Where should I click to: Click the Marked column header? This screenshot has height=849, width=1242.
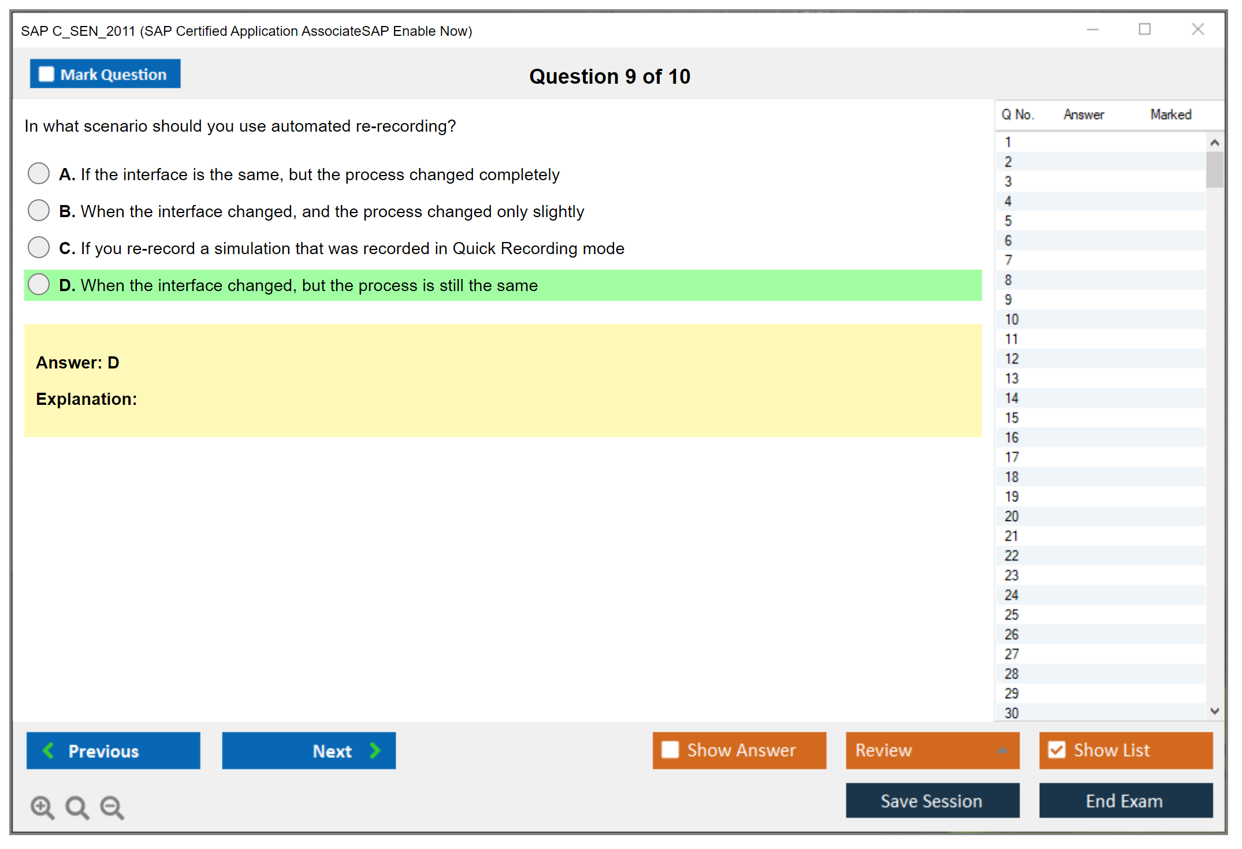(1170, 114)
